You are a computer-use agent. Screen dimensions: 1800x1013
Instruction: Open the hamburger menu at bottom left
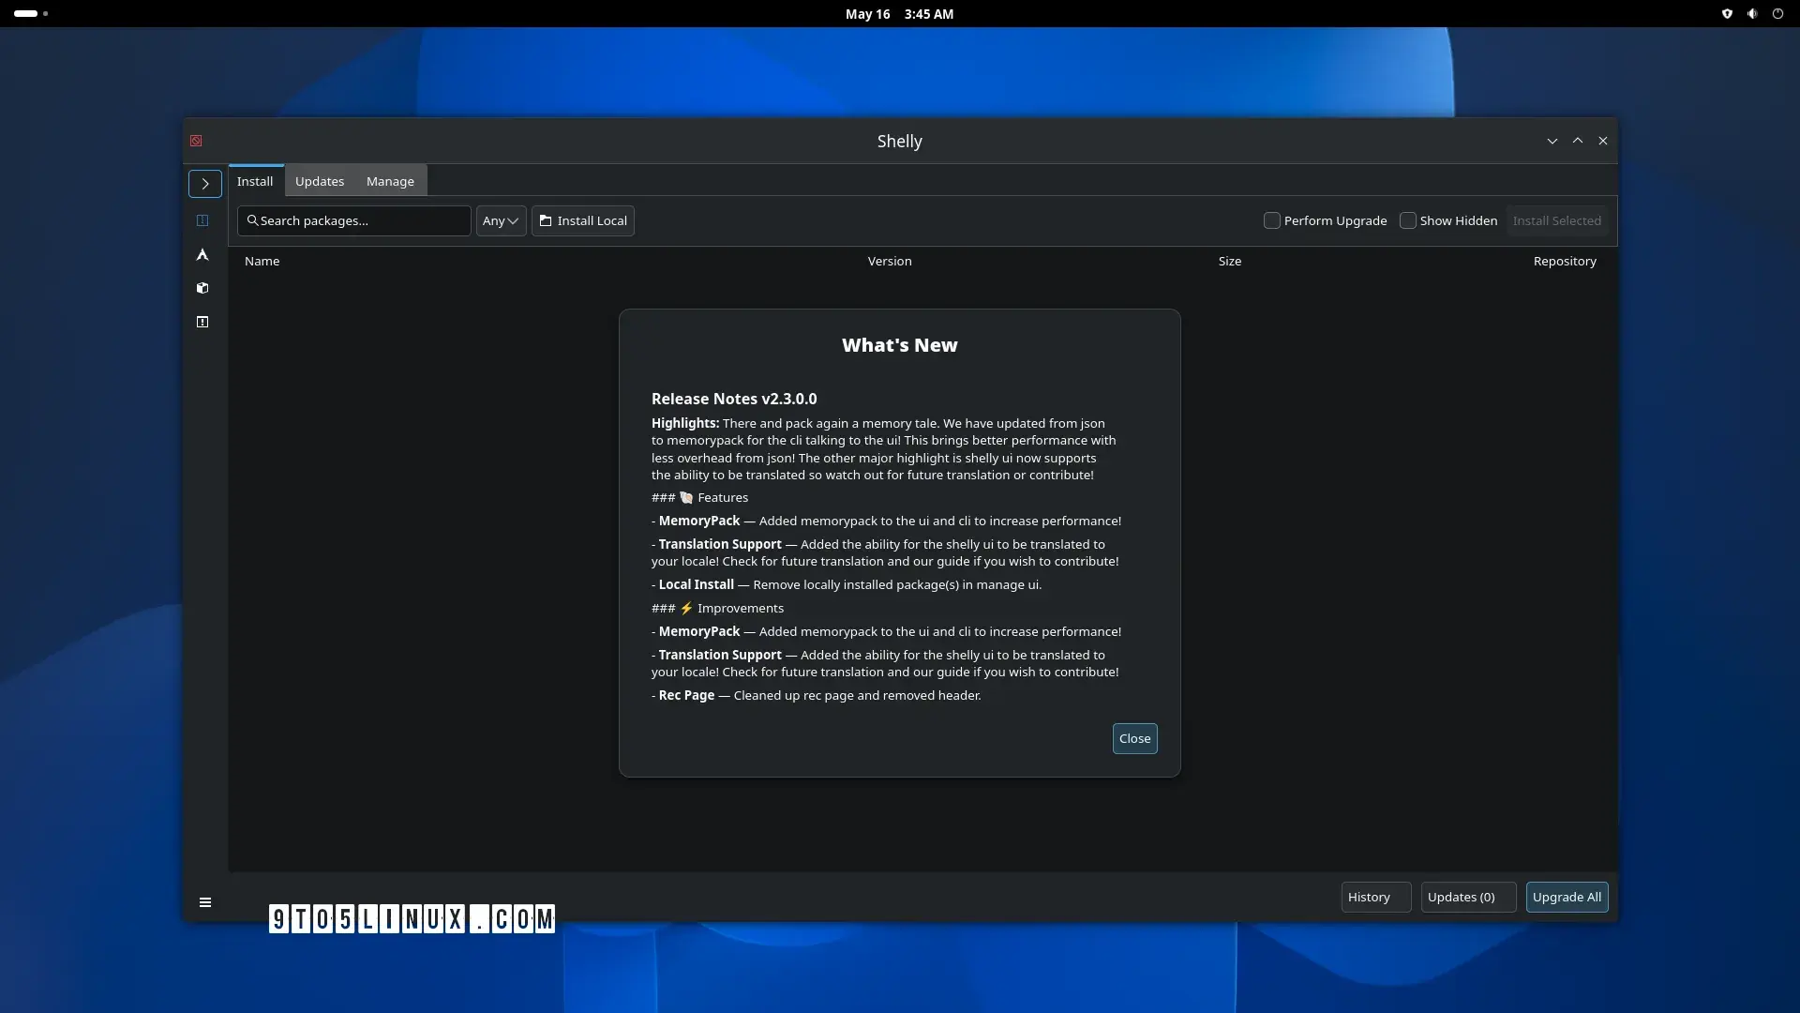click(205, 902)
